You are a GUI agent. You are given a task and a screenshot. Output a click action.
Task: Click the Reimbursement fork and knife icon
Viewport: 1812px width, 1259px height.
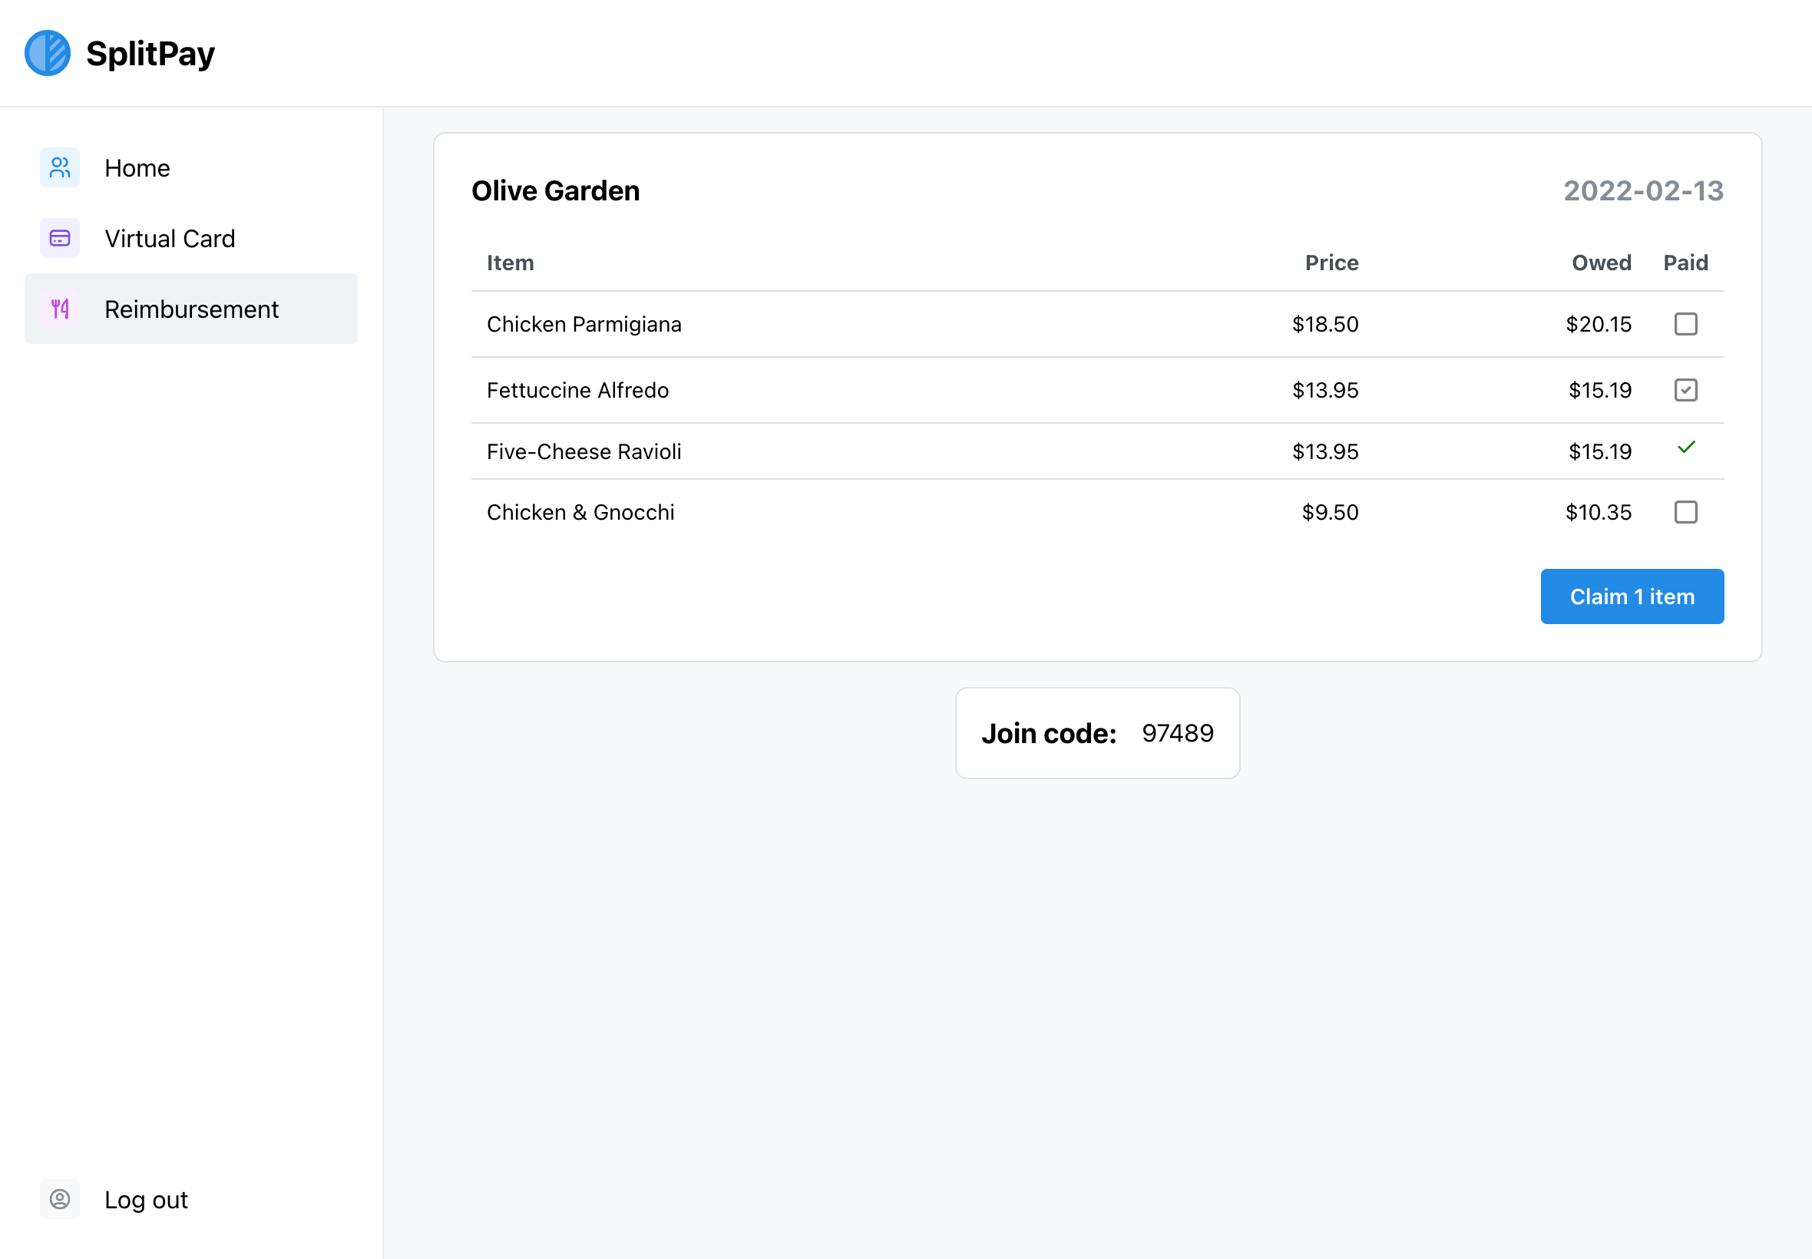click(60, 309)
